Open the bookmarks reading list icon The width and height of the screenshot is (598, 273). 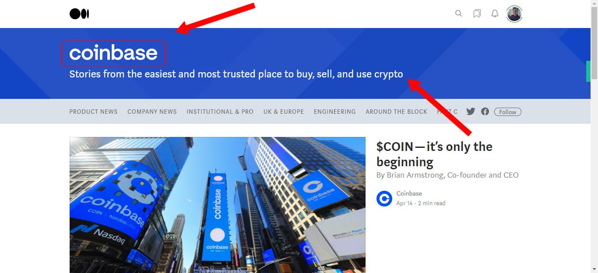tap(477, 14)
